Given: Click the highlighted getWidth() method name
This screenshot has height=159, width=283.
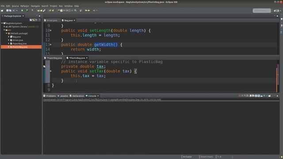Looking at the screenshot, I should 106,45.
